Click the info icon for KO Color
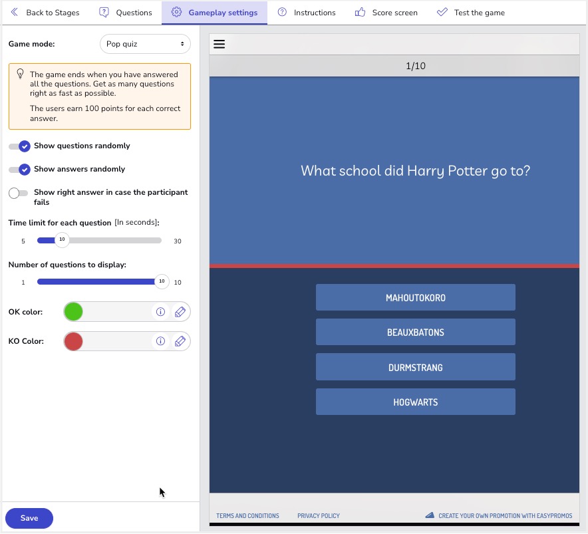 160,341
